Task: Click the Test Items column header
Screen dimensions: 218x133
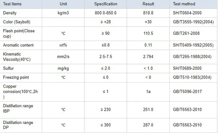Action: (x=12, y=4)
